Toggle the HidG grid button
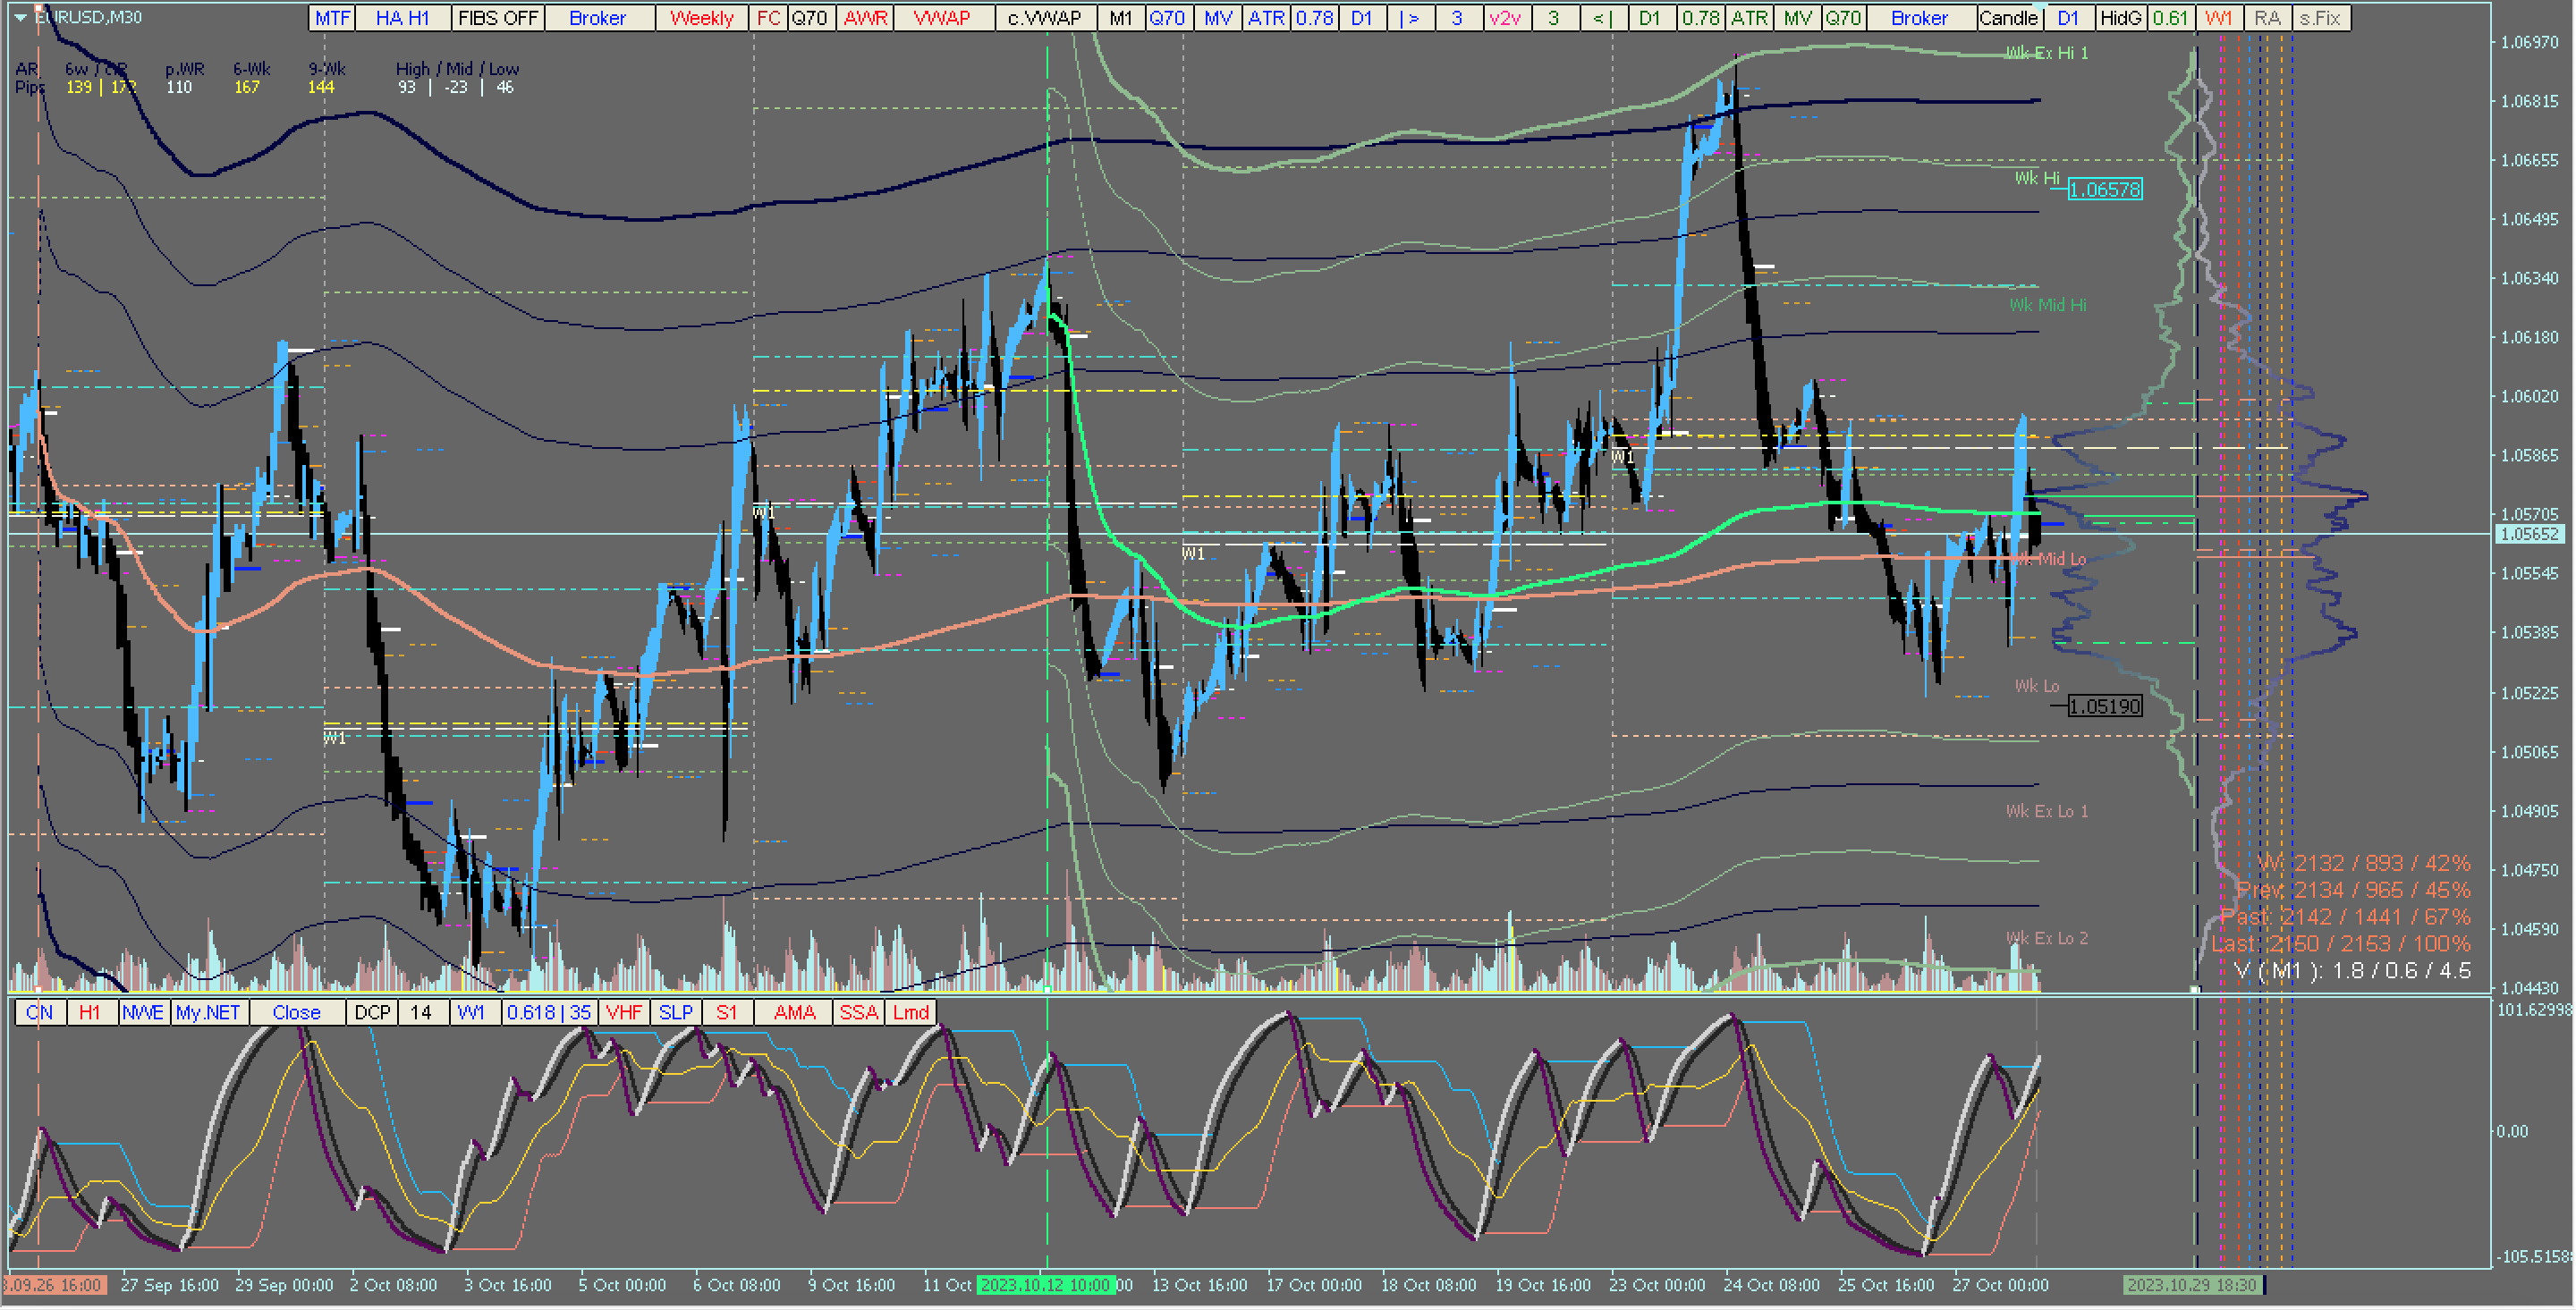 [2121, 18]
